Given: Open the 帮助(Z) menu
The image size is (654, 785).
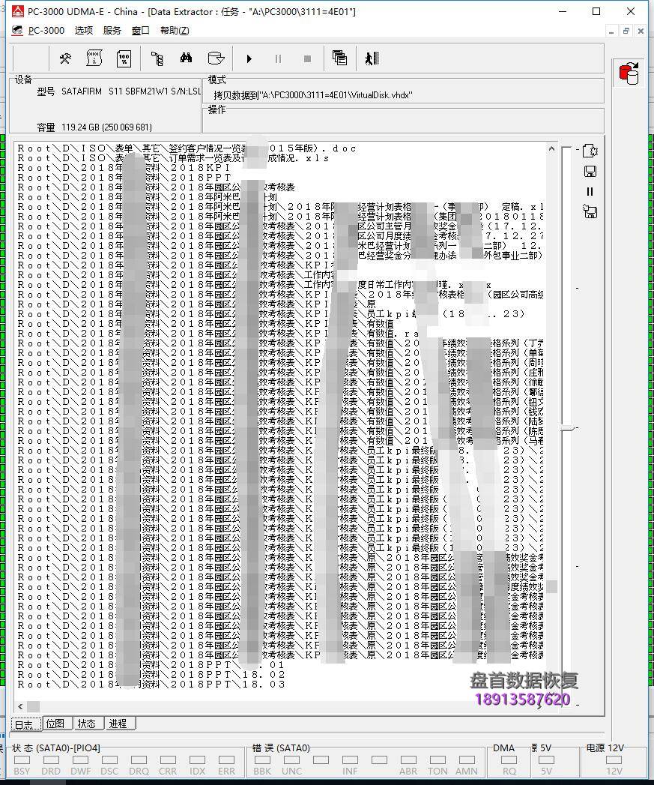Looking at the screenshot, I should pos(175,31).
